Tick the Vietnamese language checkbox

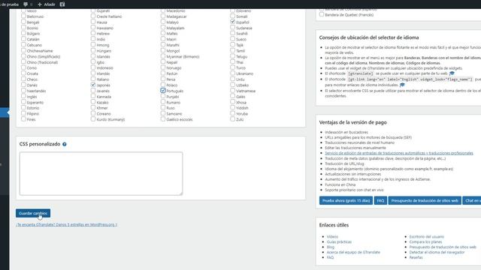click(232, 91)
